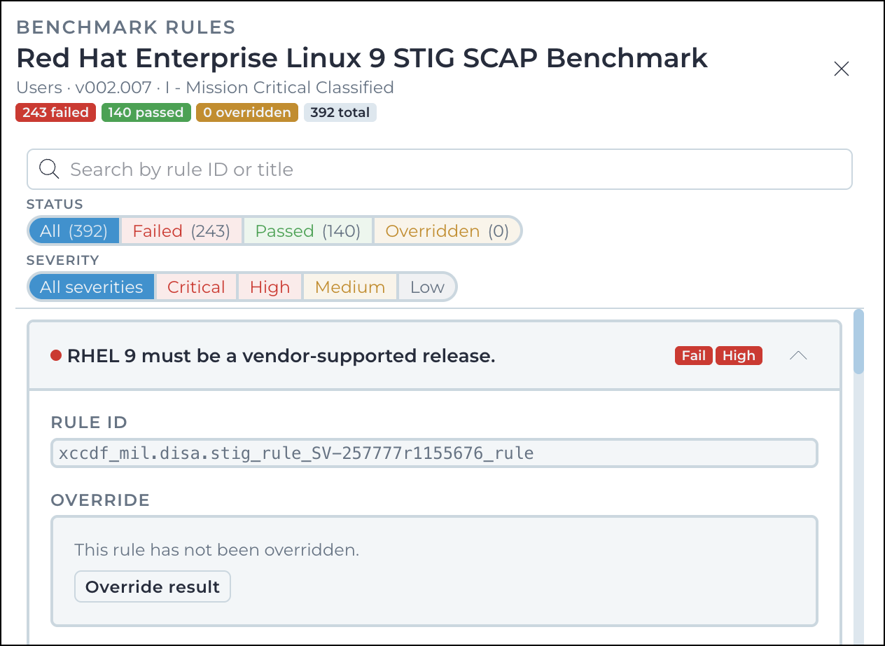Filter rules by Passed (140) status
This screenshot has height=646, width=885.
(x=307, y=231)
